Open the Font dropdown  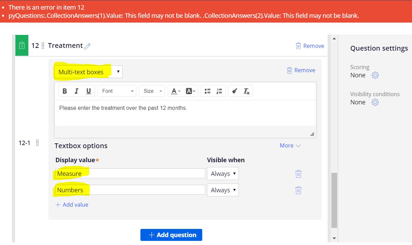(117, 91)
